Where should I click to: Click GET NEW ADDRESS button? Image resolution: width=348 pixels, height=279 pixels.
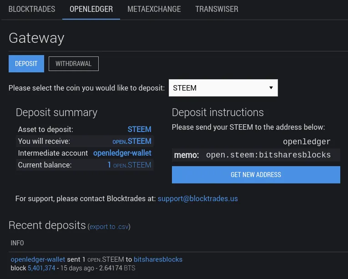point(256,175)
